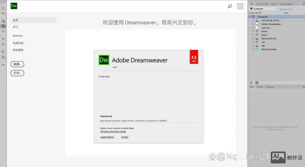Select 学习 in the start sidebar
Viewport: 305px width, 167px height.
click(x=15, y=27)
